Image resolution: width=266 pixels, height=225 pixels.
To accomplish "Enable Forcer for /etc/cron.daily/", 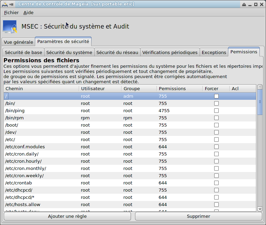I will [216, 154].
